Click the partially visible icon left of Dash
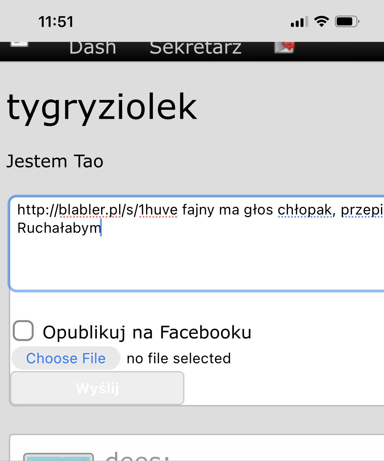 click(x=19, y=44)
